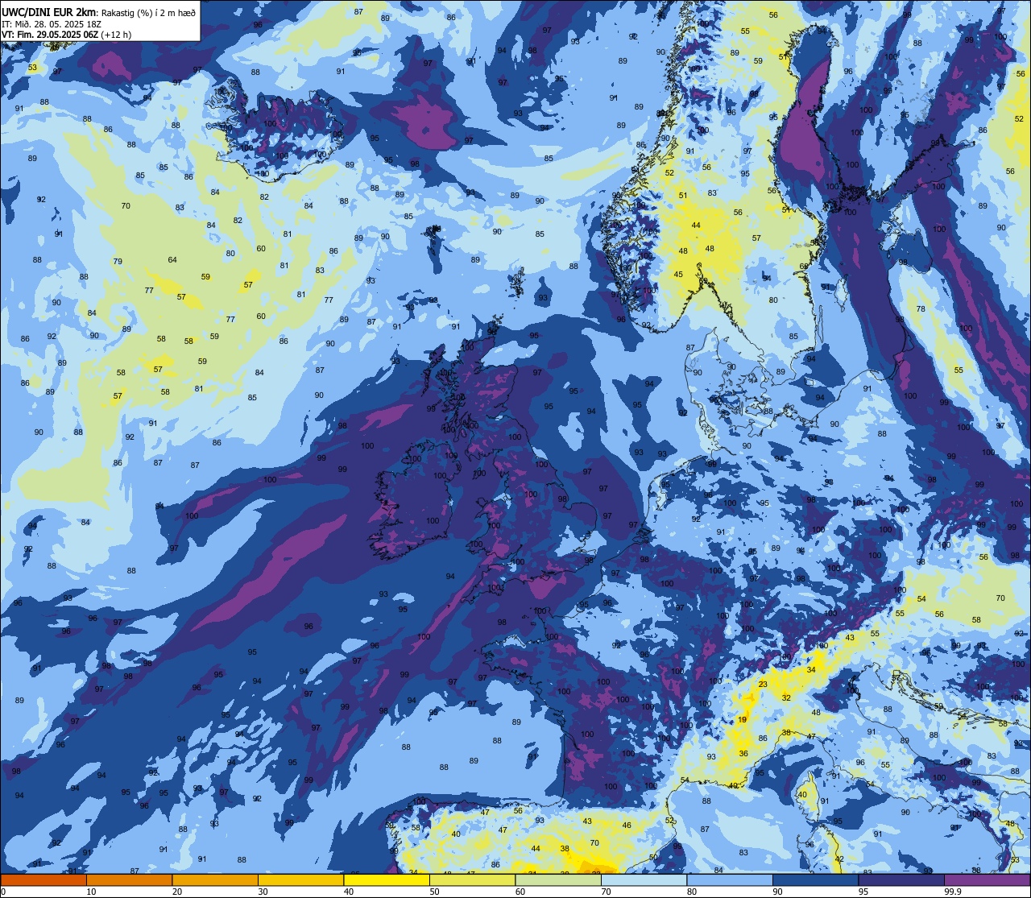1031x898 pixels.
Task: Click the legend tick label 20
Action: pos(177,892)
